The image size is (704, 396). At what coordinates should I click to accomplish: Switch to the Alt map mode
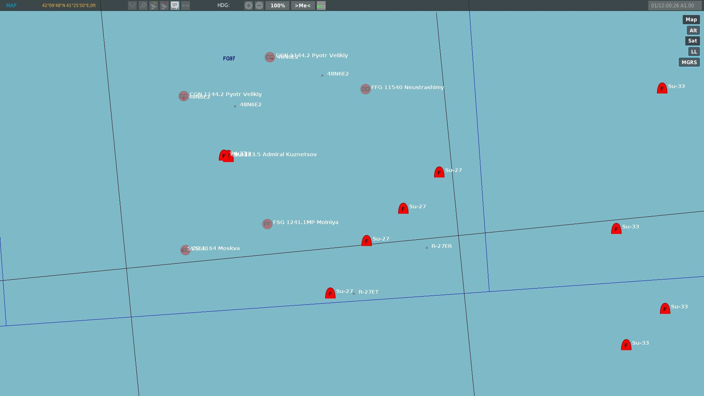pyautogui.click(x=693, y=30)
